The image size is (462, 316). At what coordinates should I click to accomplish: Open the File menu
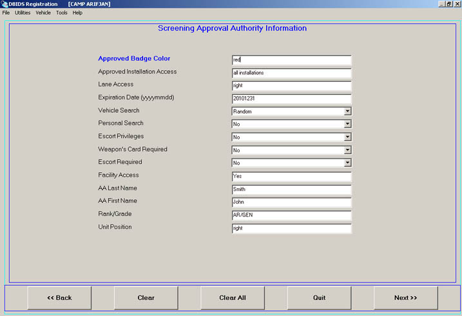click(x=6, y=12)
